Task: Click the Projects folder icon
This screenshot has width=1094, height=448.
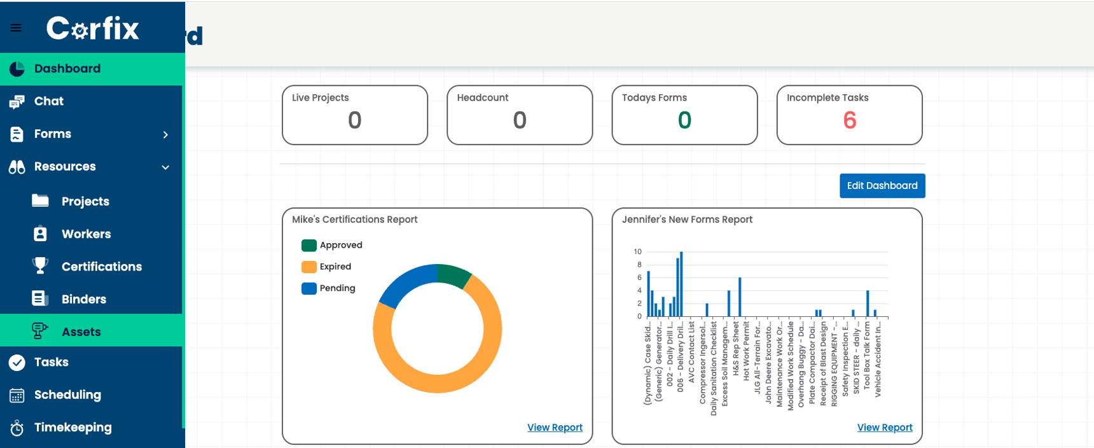Action: pos(40,201)
